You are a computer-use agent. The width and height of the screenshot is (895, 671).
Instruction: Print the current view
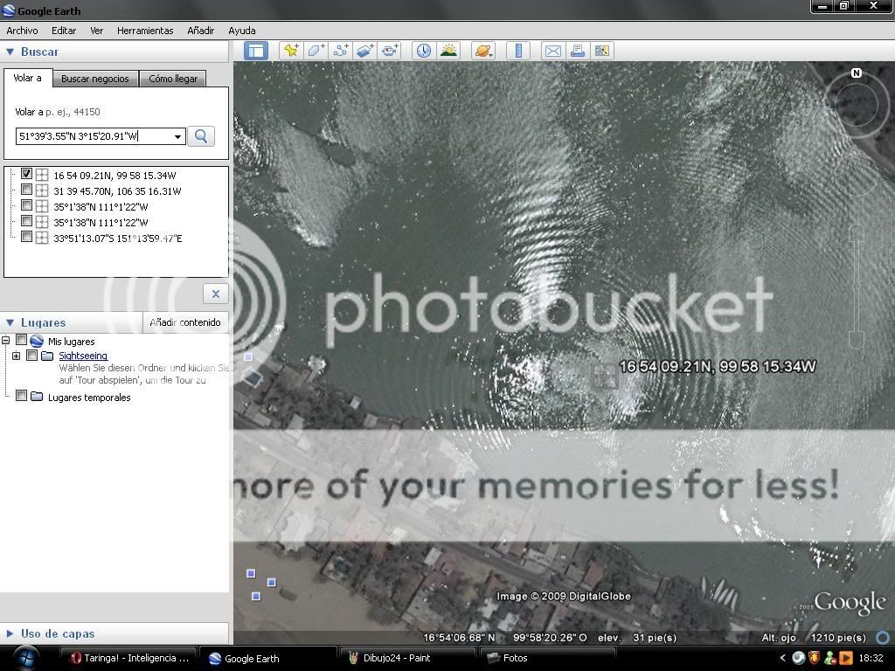[578, 51]
